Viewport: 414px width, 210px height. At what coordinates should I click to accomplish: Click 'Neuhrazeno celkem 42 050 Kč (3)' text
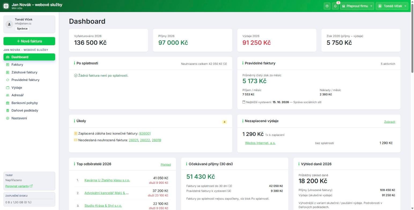click(x=204, y=64)
